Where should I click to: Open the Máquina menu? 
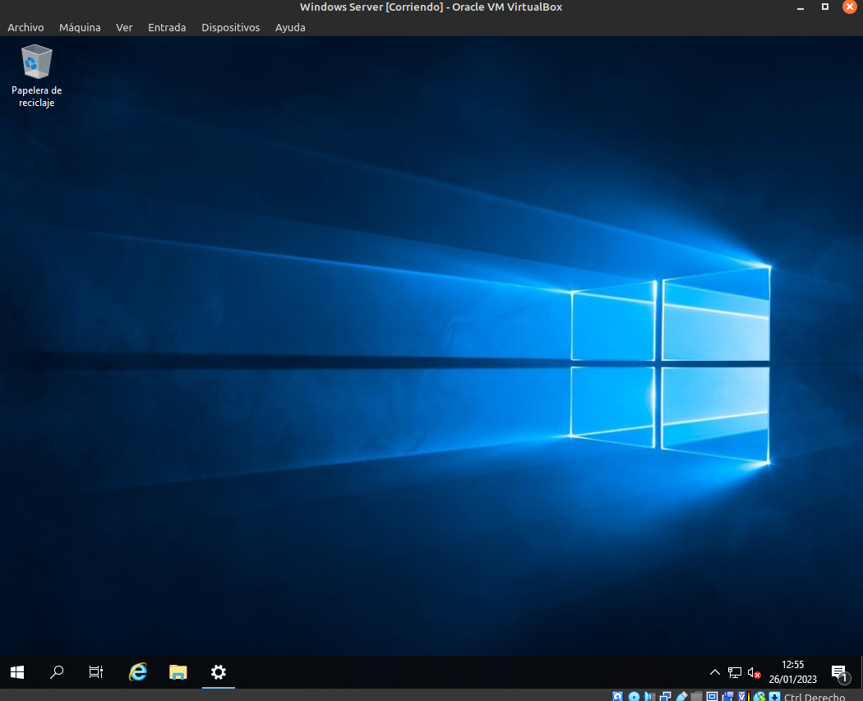(x=80, y=27)
